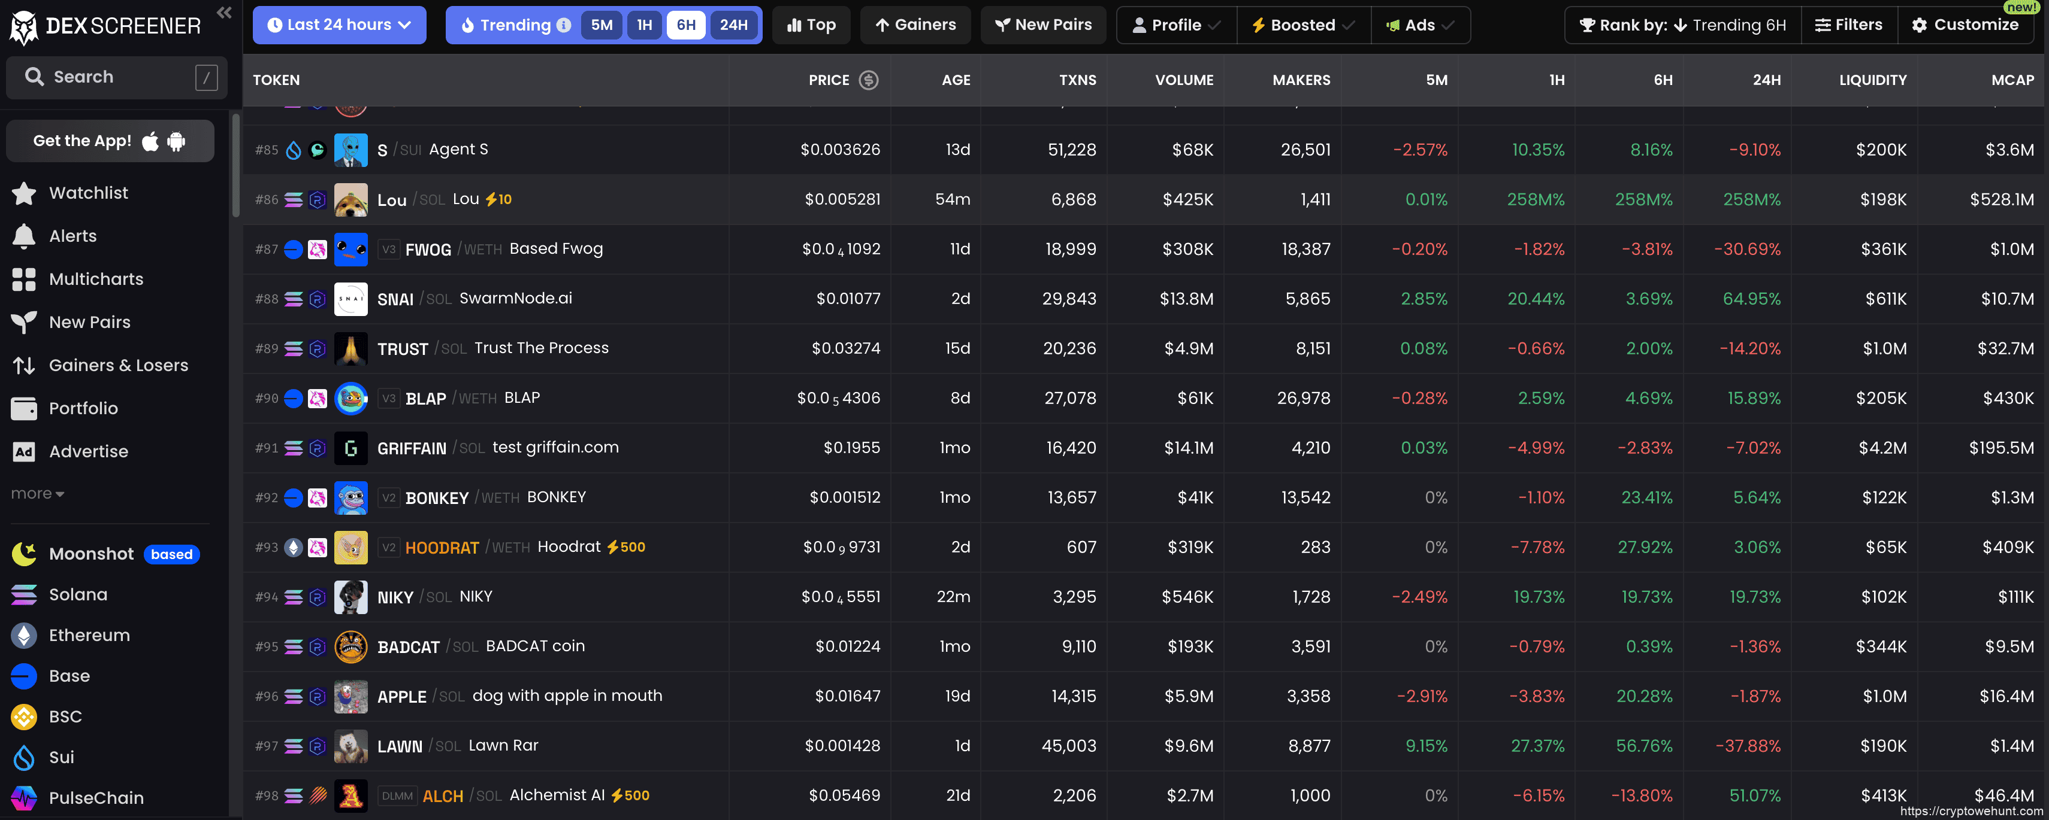
Task: Select the 1H trending interval
Action: (644, 25)
